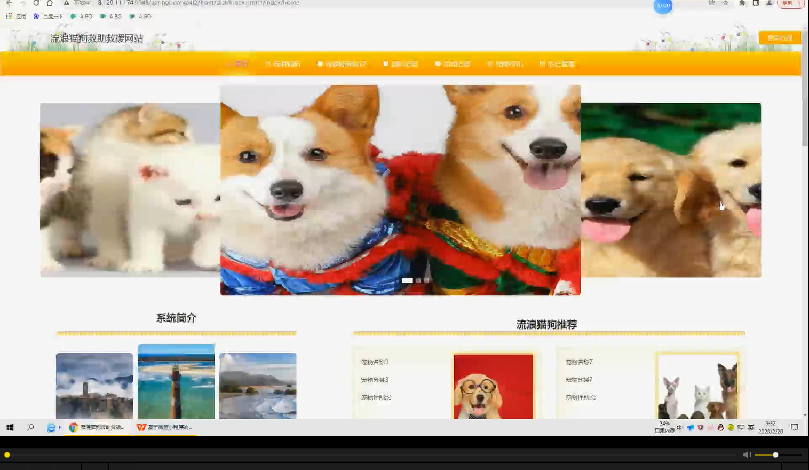This screenshot has width=809, height=470.
Task: Open 后台管理 from the navigation bar icon
Action: (542, 64)
